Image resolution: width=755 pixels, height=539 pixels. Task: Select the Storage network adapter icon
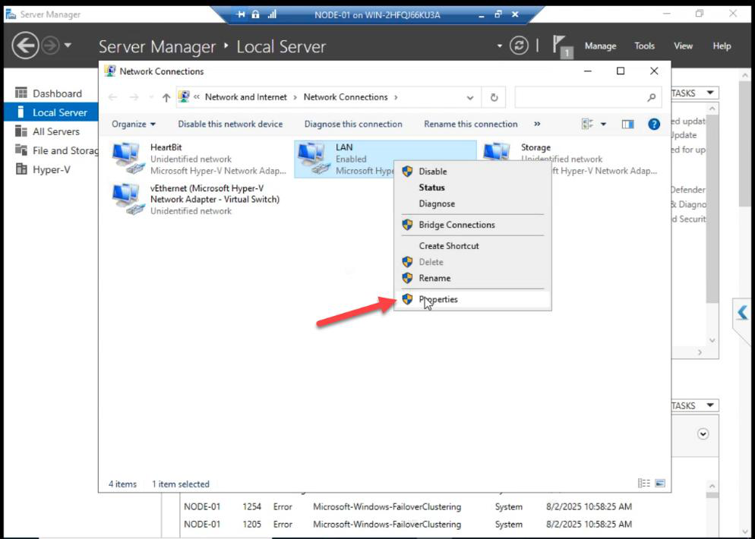[x=497, y=152]
